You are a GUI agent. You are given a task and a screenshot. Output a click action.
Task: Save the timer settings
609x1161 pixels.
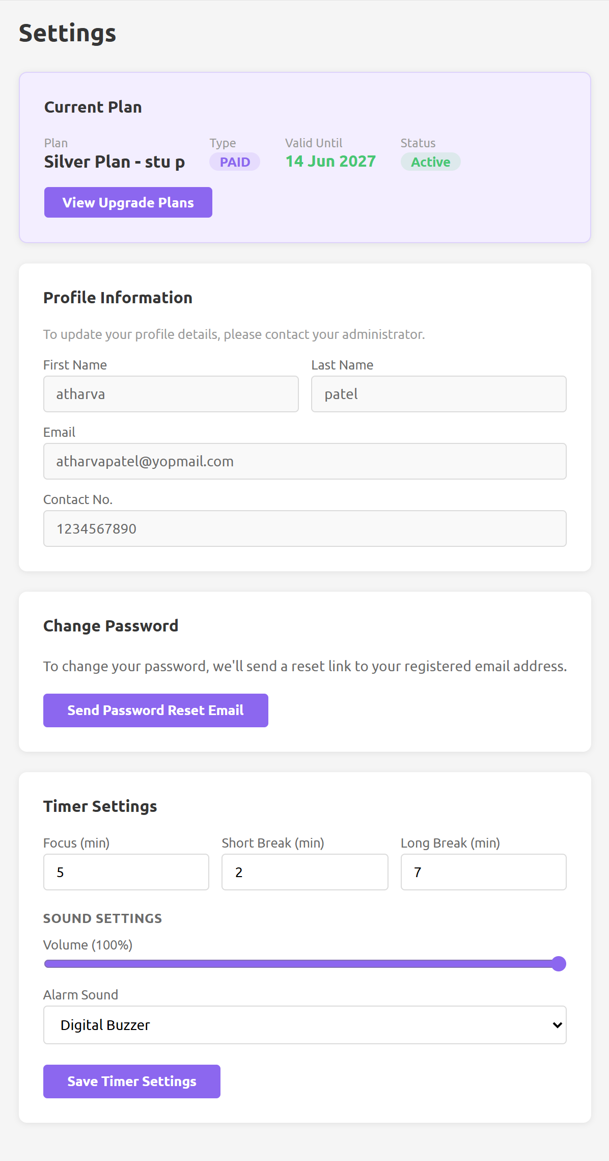tap(131, 1081)
